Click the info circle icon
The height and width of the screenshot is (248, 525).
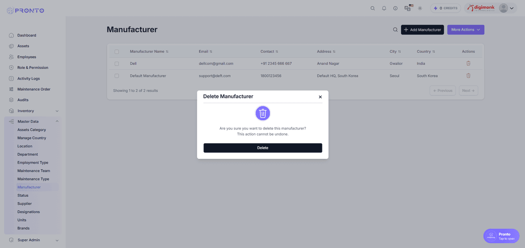(x=395, y=8)
